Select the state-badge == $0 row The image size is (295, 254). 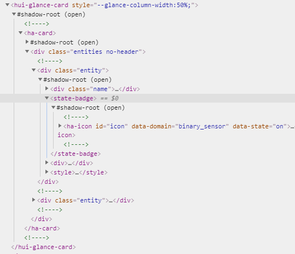(x=148, y=98)
